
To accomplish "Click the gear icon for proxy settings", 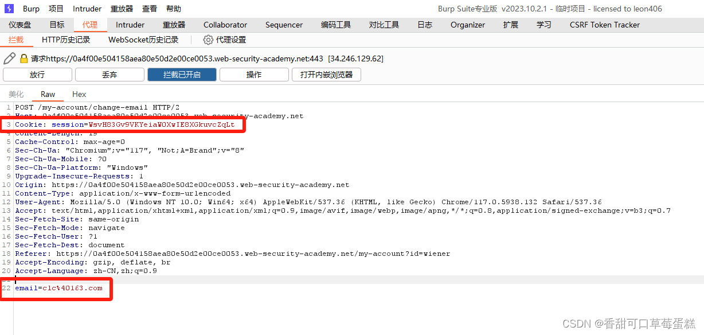I will pyautogui.click(x=208, y=40).
